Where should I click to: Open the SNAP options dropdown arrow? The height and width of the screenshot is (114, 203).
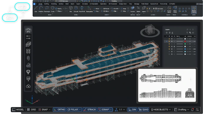tap(50, 110)
